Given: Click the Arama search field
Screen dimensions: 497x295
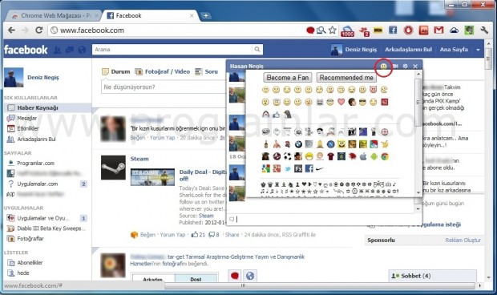Looking at the screenshot, I should coord(172,50).
